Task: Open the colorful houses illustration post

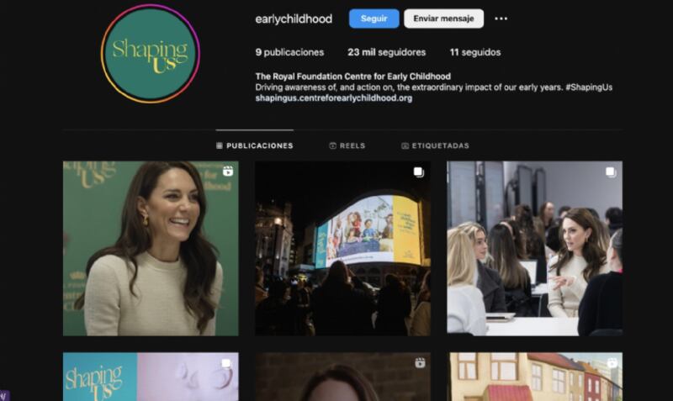Action: 534,377
